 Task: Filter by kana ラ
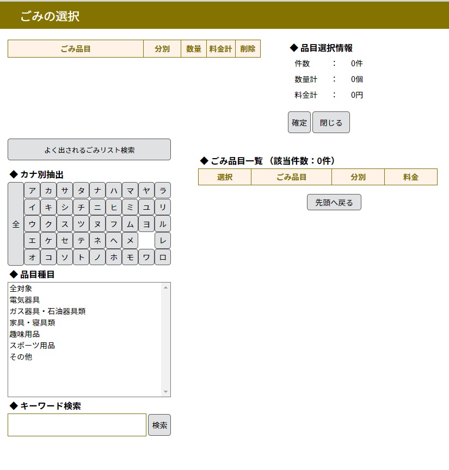click(163, 190)
